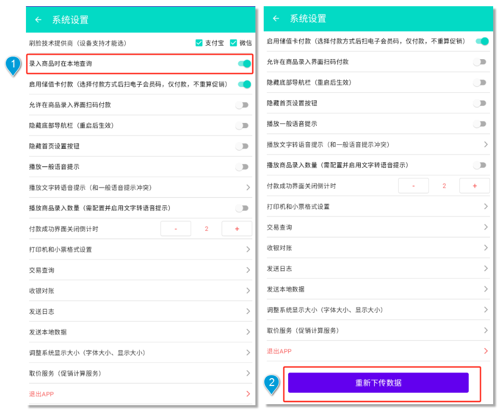
Task: Increase countdown with plus button, left panel
Action: coord(237,229)
